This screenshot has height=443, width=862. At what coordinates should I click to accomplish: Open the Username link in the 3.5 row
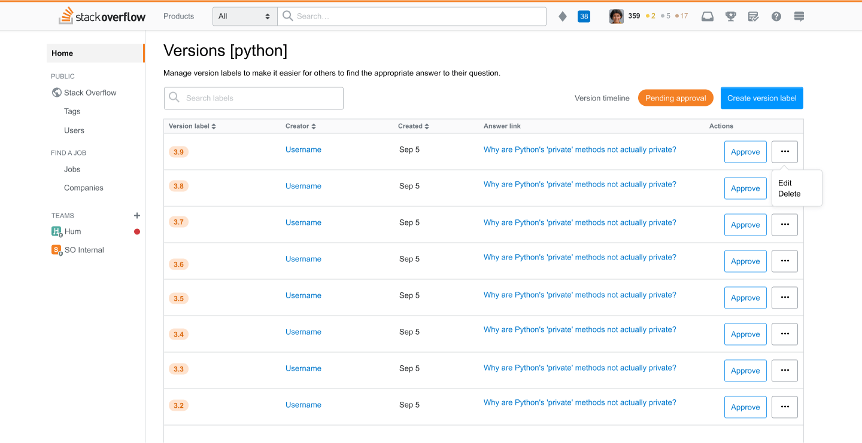coord(303,295)
